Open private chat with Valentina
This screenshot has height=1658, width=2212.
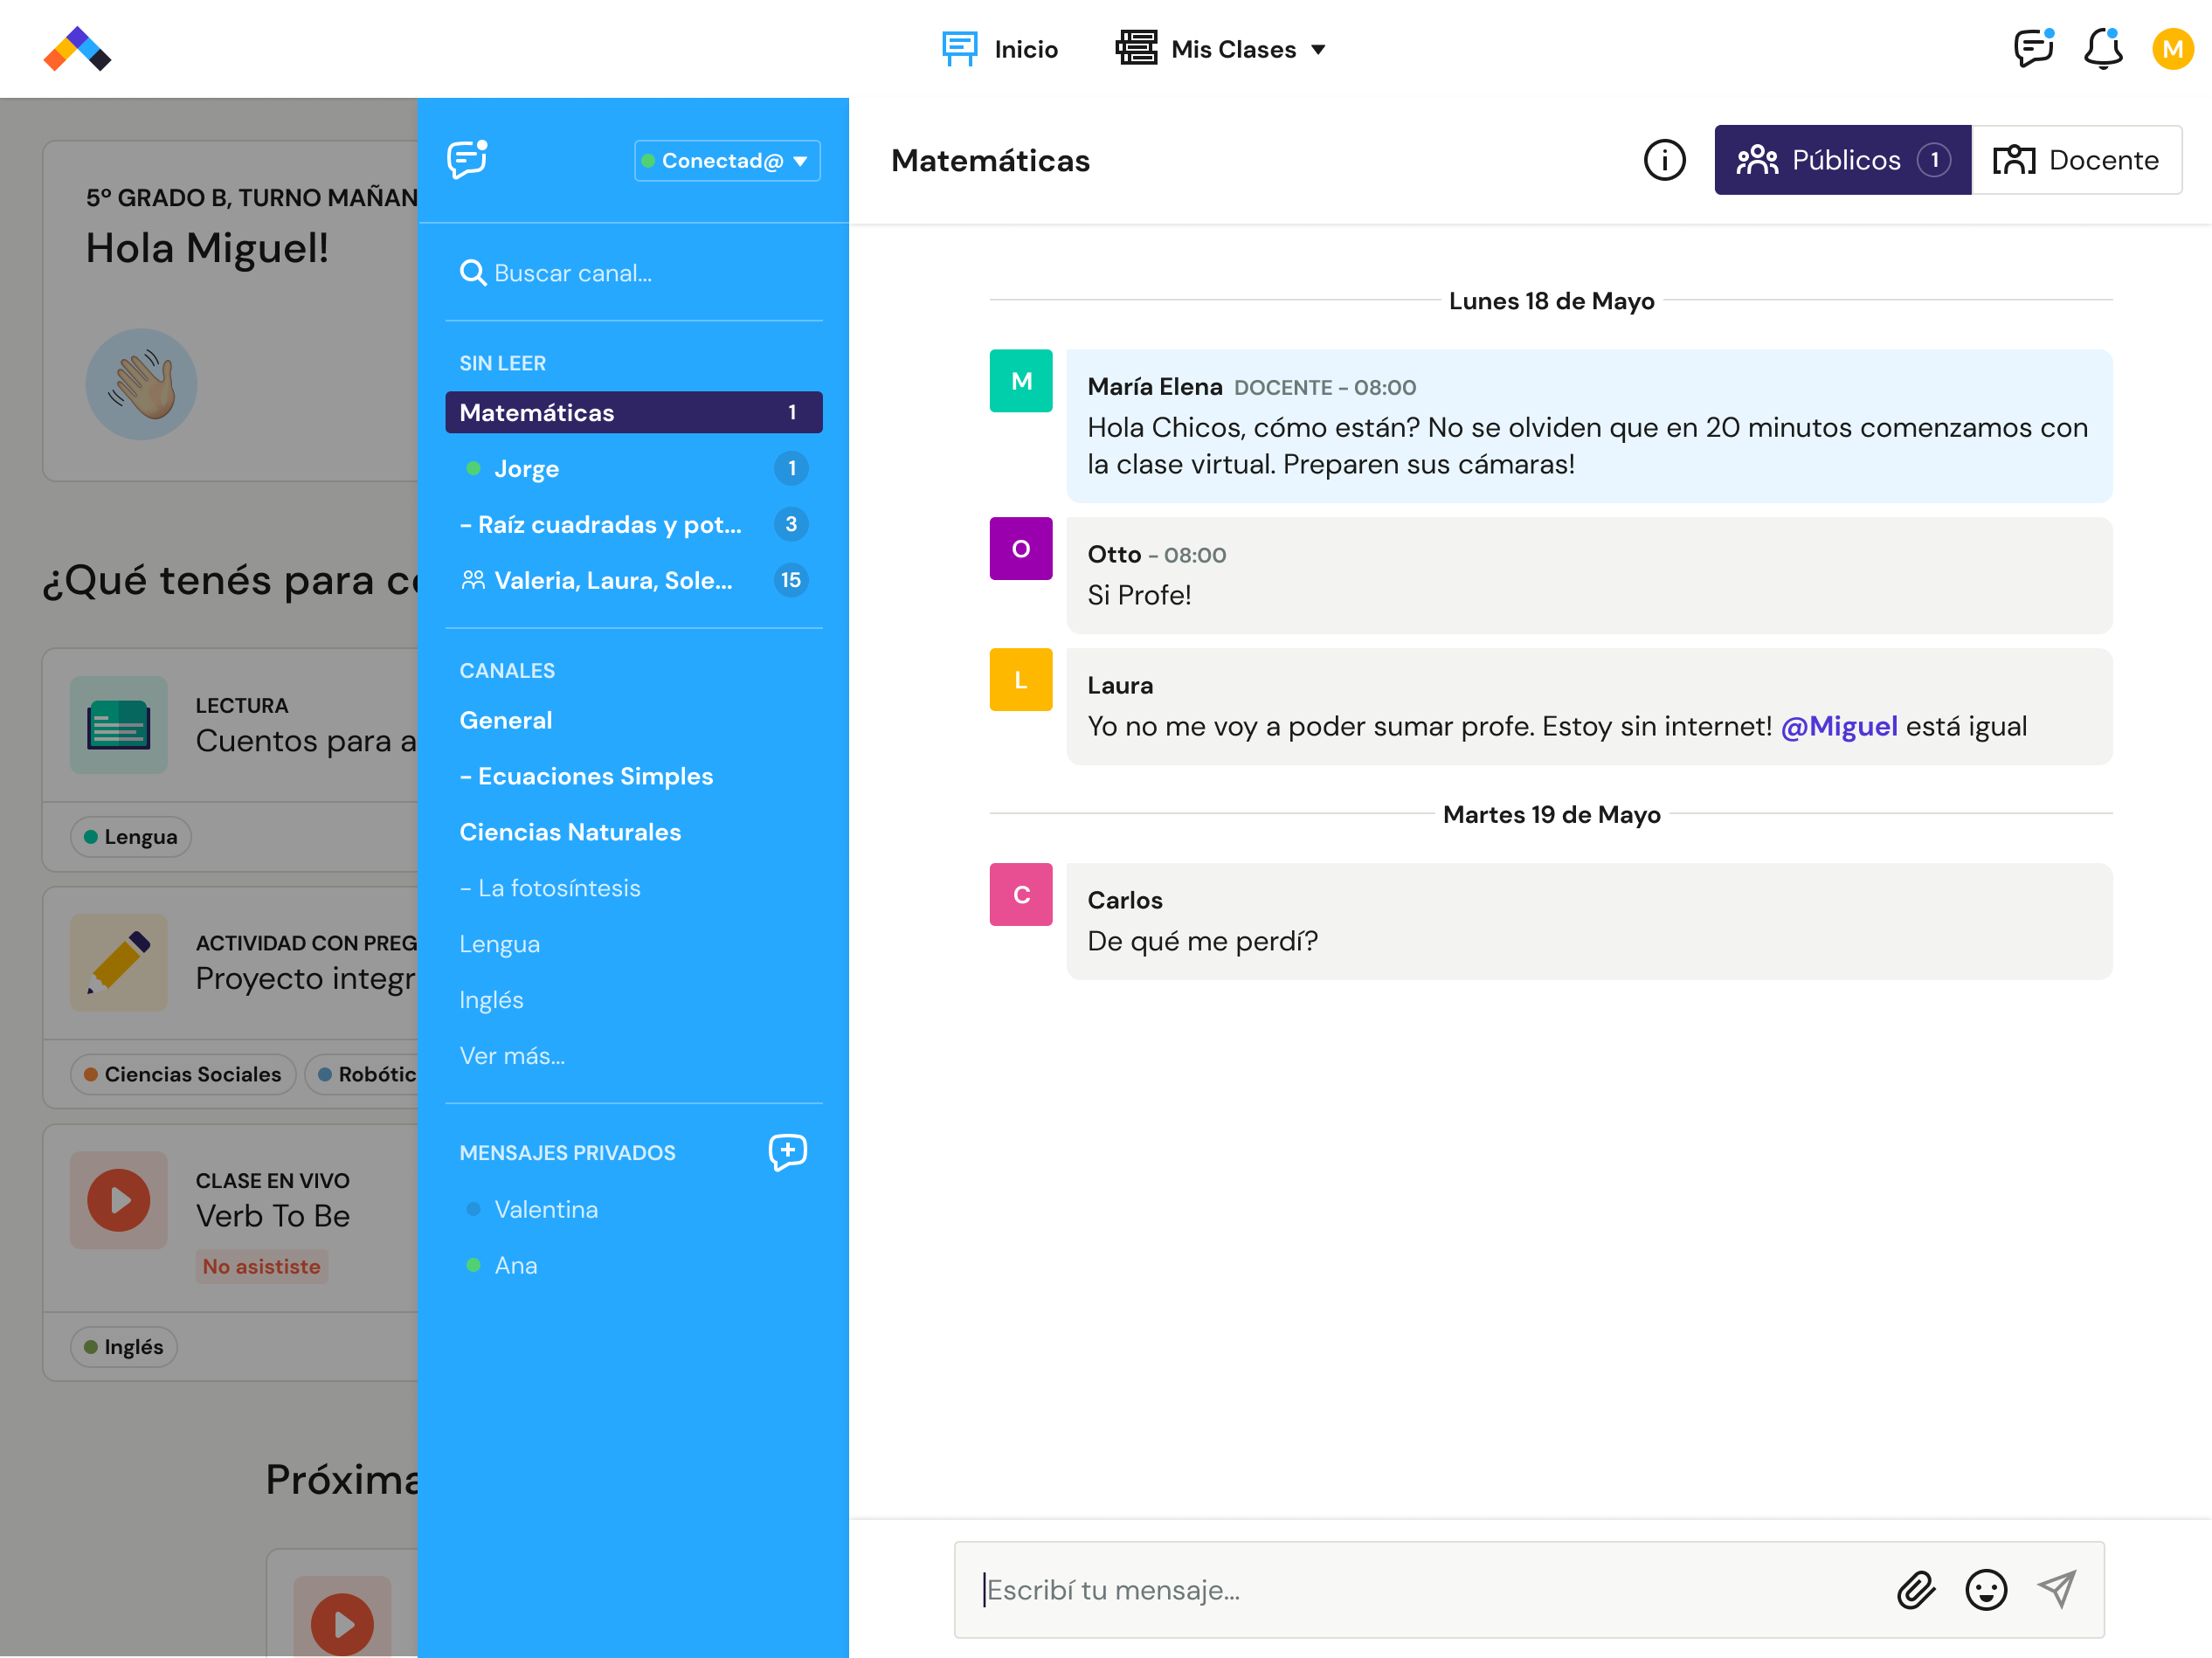pyautogui.click(x=546, y=1209)
